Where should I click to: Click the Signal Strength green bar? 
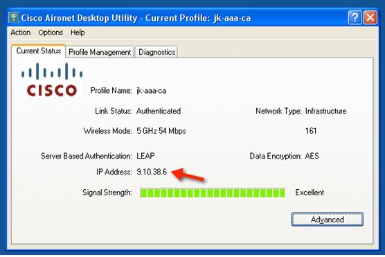(213, 193)
